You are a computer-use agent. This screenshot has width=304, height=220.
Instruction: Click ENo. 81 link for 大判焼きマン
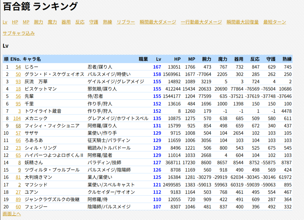pyautogui.click(x=18, y=177)
